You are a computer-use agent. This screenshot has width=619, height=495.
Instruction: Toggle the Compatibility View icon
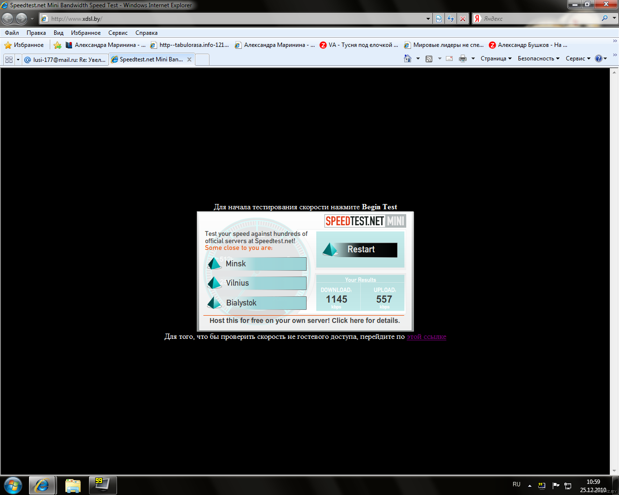[439, 19]
